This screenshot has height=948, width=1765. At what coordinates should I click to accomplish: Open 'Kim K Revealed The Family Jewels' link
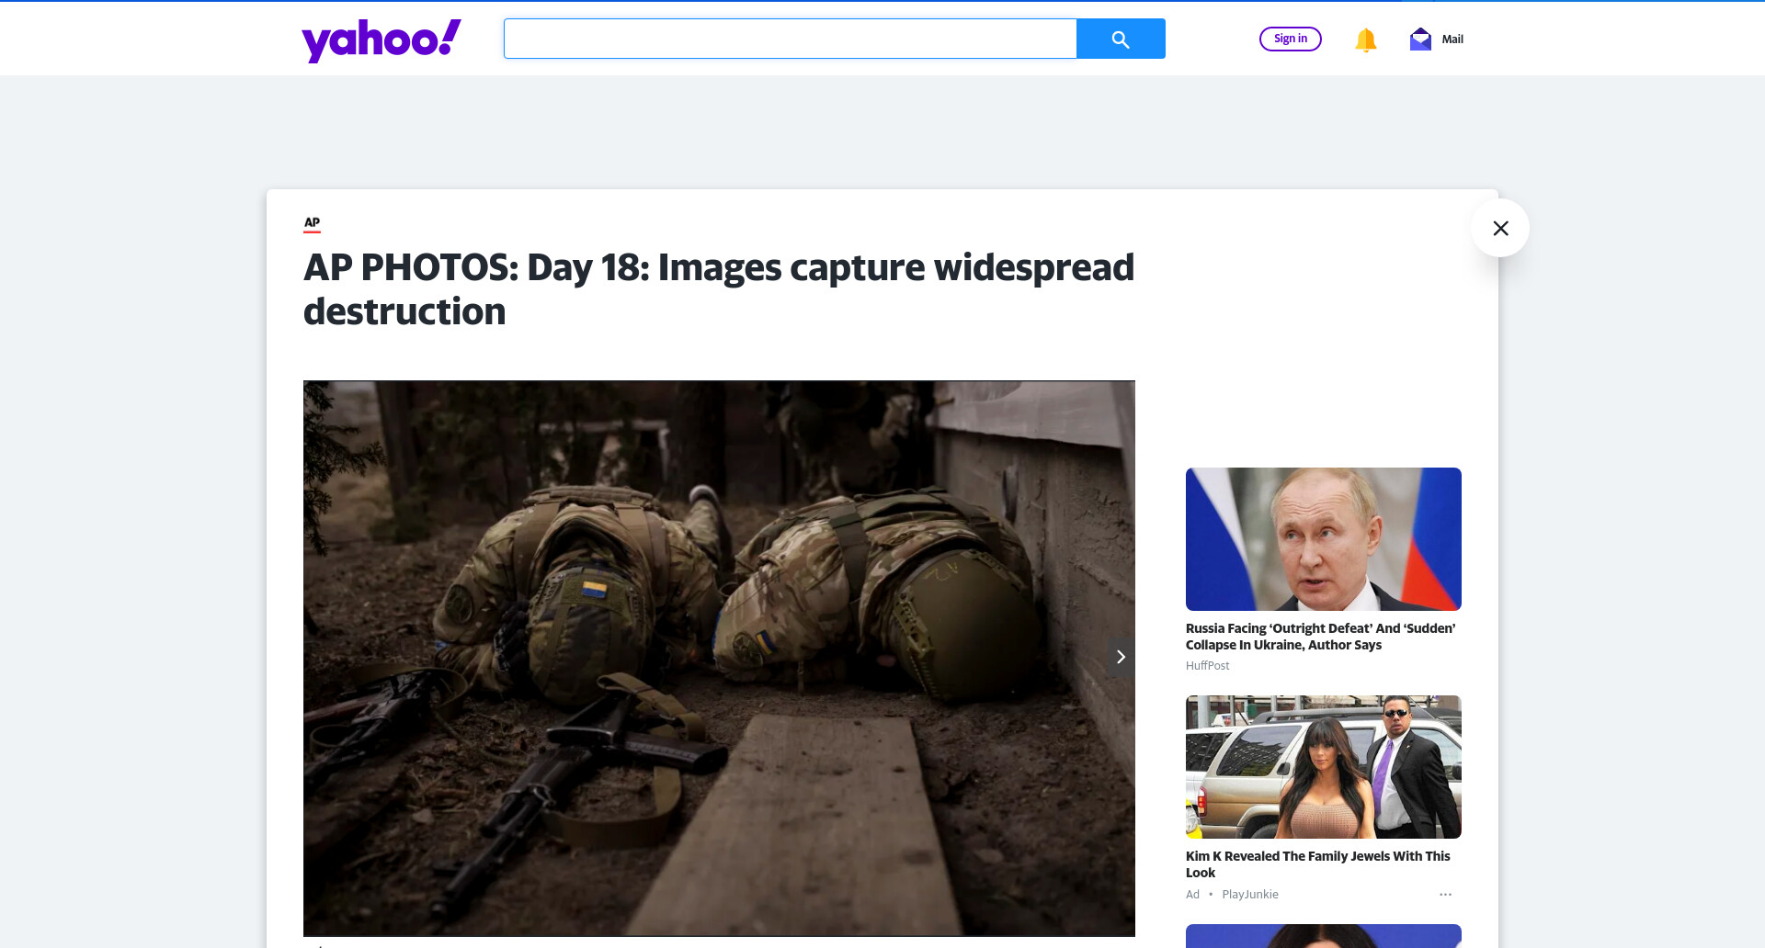point(1317,864)
